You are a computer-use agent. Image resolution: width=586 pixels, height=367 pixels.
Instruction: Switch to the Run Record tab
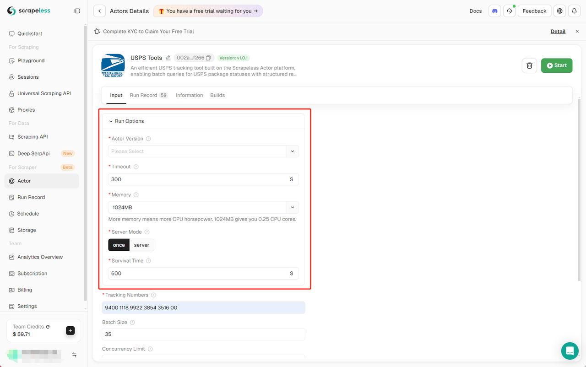(149, 95)
